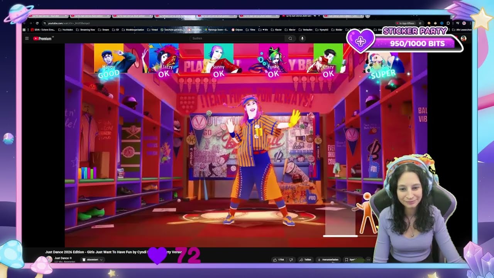Open the Flamingo Event bookmark
The width and height of the screenshot is (494, 278).
tap(216, 30)
